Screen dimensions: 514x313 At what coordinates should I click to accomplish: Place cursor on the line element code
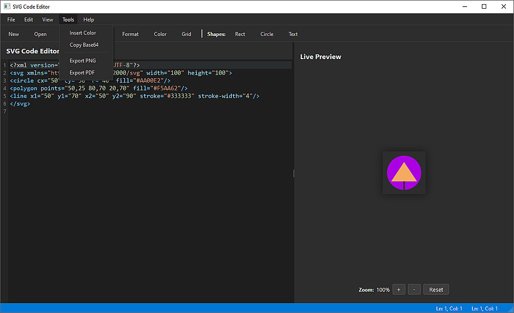pyautogui.click(x=134, y=96)
